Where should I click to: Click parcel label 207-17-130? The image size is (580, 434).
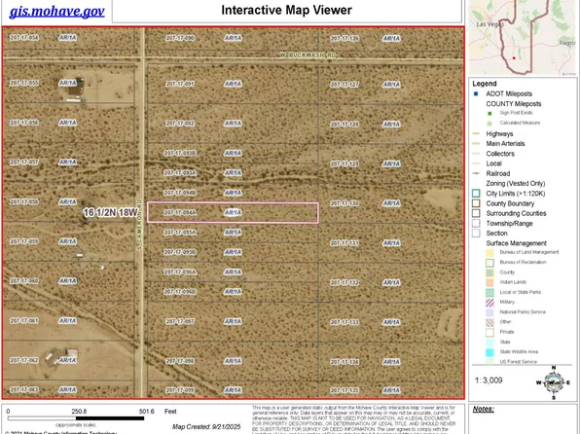(x=344, y=203)
